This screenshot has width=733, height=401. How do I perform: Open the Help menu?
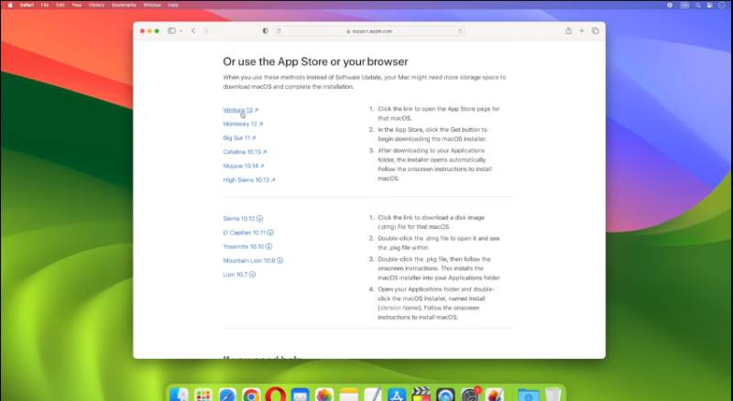tap(173, 5)
